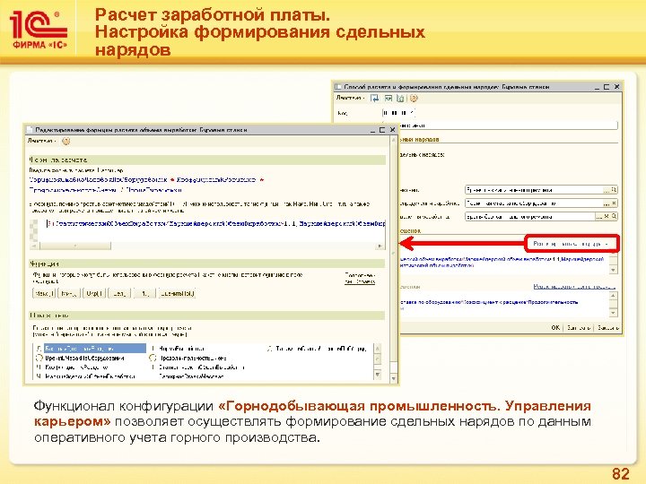Open Actions menu in piecework calculation method window
646x484 pixels.
pyautogui.click(x=350, y=98)
